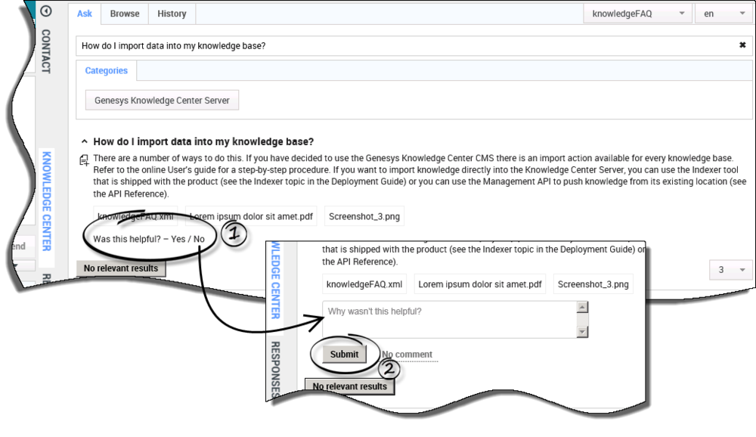
Task: Open the History tab
Action: 172,14
